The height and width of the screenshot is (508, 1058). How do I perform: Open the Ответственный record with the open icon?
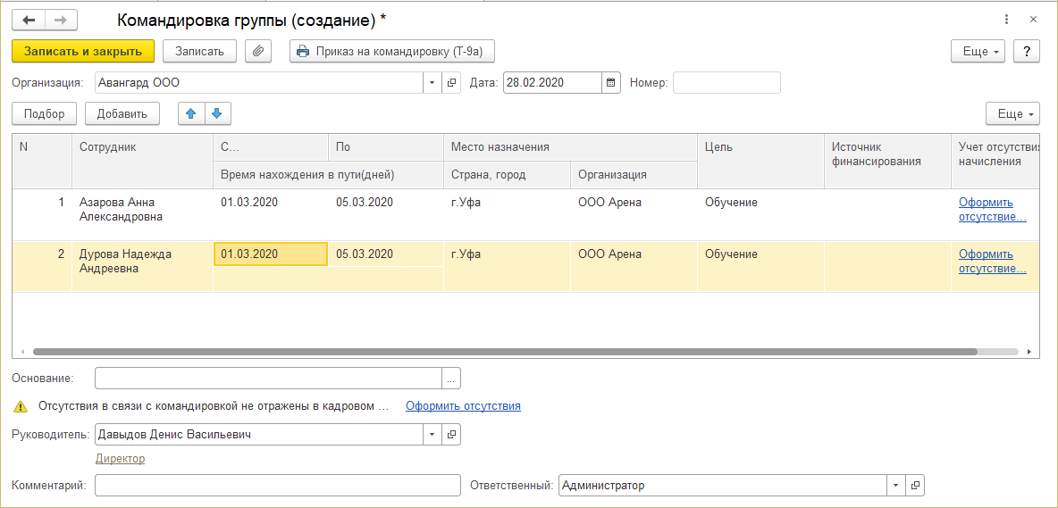(x=915, y=486)
